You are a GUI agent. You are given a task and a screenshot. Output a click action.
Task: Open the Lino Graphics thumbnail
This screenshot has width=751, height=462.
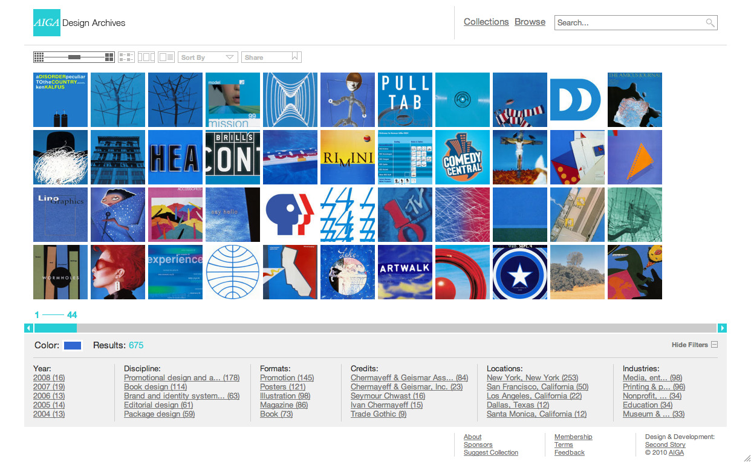[x=60, y=215]
